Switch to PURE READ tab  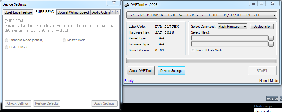[45, 12]
